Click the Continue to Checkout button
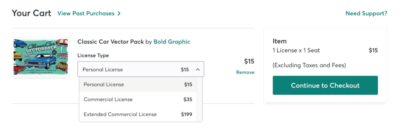The height and width of the screenshot is (137, 399). click(325, 85)
